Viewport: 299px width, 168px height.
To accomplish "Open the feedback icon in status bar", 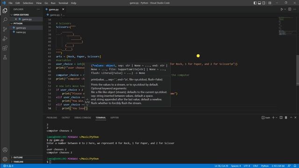I will tap(289, 166).
